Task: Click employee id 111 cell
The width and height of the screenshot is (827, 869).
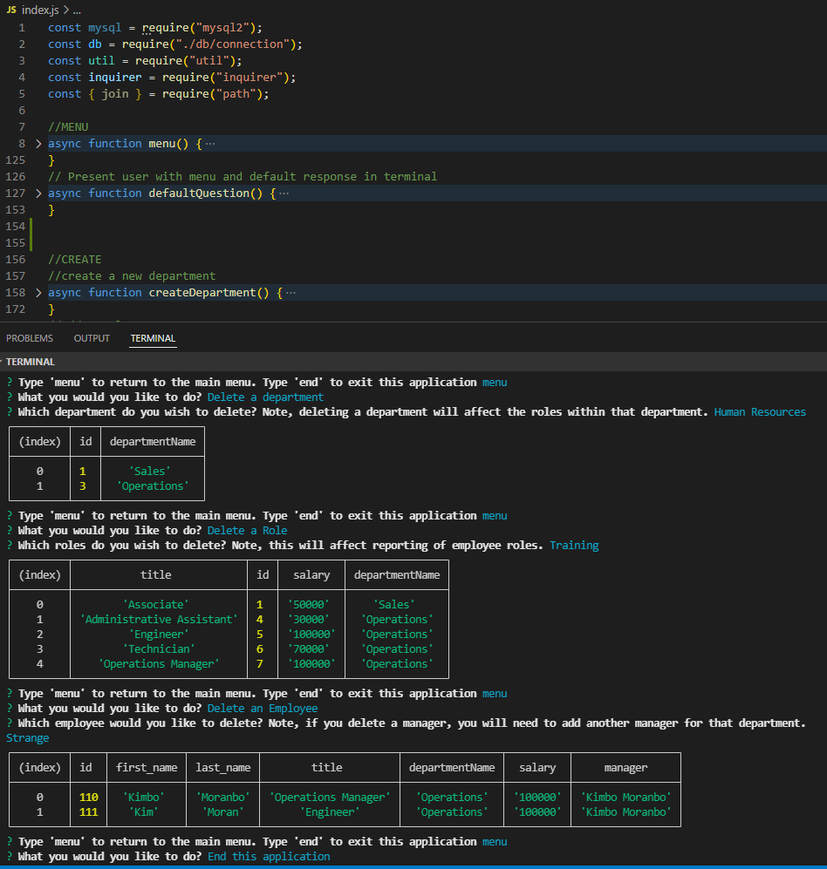Action: click(x=89, y=812)
